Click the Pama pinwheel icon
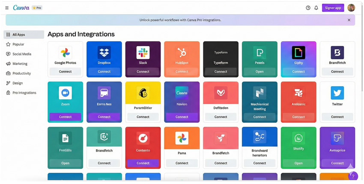The width and height of the screenshot is (364, 184). tap(182, 138)
